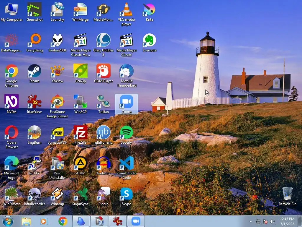Open the Windows Start menu orb

pos(8,221)
